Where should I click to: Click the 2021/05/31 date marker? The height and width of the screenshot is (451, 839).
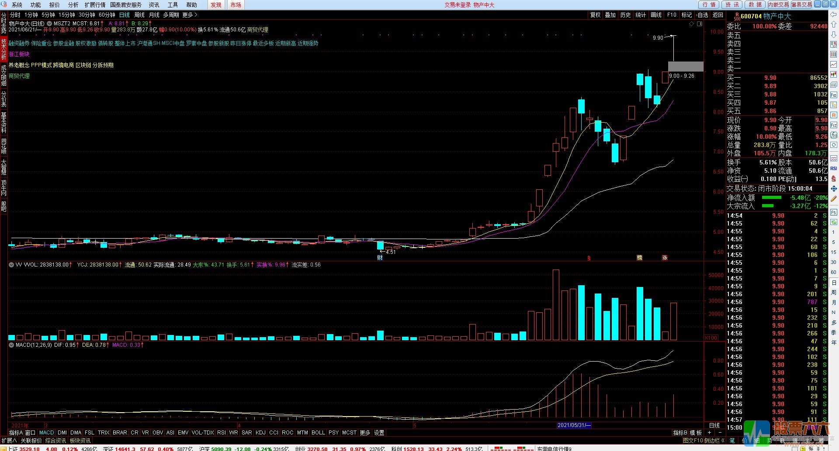click(574, 425)
